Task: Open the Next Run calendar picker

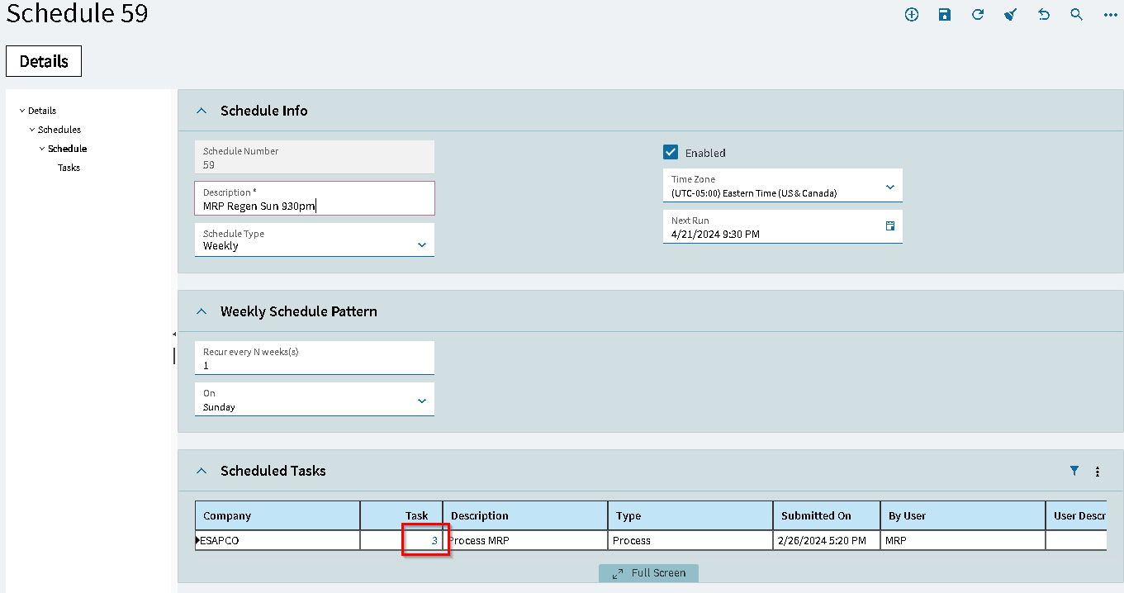Action: [x=890, y=225]
